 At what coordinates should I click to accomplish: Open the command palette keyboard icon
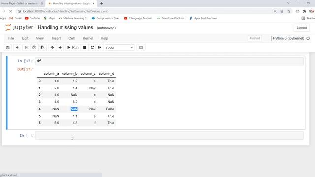pos(141,48)
